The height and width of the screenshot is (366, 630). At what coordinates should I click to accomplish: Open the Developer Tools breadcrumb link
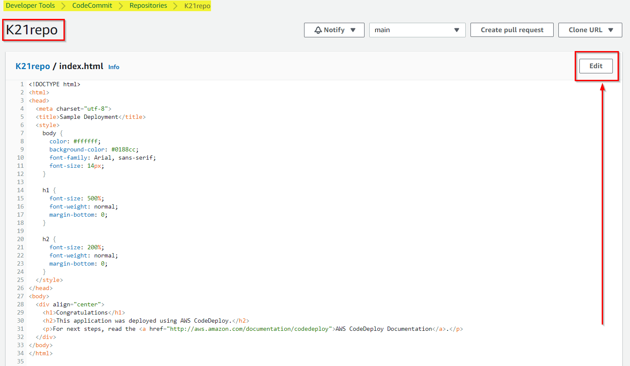pyautogui.click(x=30, y=6)
